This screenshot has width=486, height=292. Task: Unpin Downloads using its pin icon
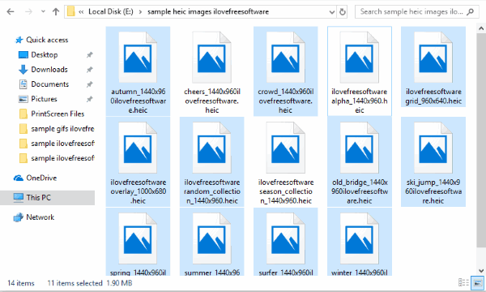pyautogui.click(x=89, y=70)
